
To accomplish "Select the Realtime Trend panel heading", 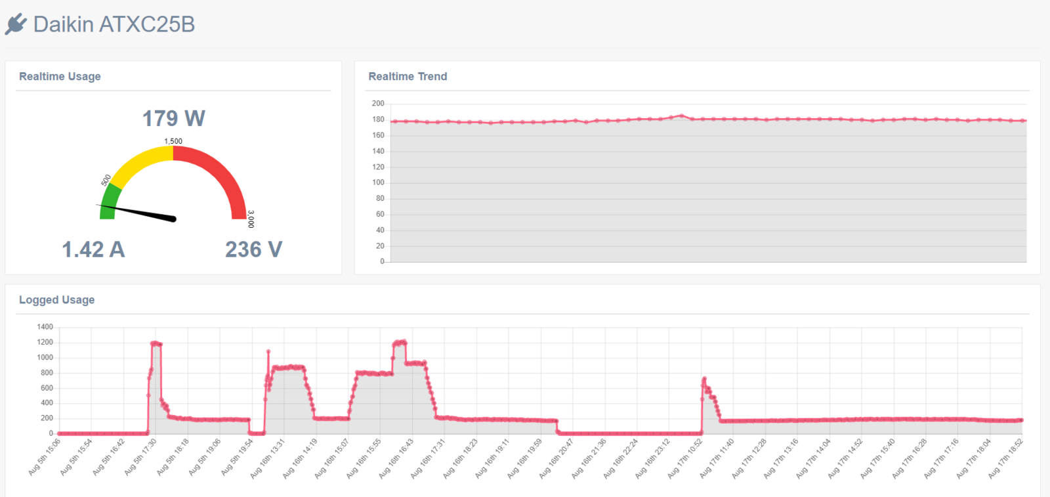I will [408, 76].
